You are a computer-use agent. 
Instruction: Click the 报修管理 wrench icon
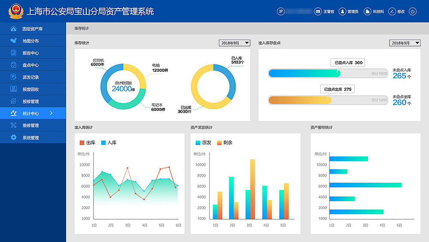click(x=13, y=101)
